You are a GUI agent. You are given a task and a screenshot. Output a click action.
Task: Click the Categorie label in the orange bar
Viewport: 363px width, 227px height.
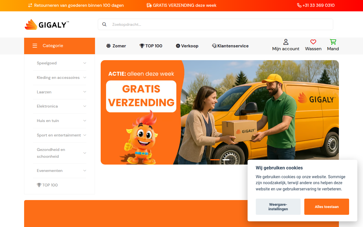(x=53, y=46)
